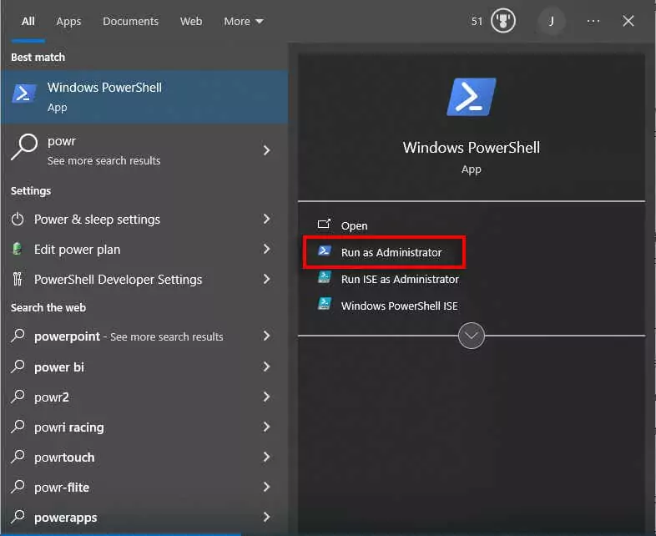Select Windows PowerShell best match result

tap(104, 96)
